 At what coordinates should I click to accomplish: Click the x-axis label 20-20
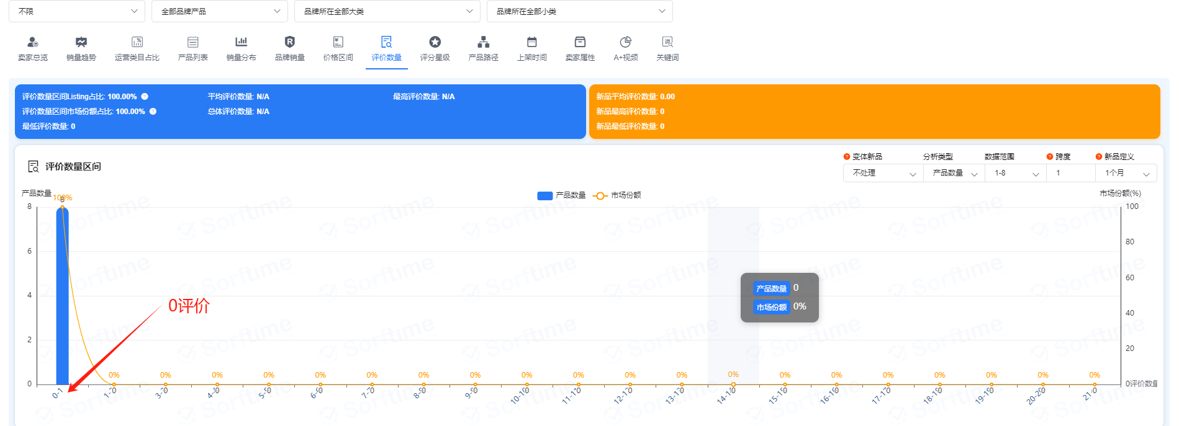point(1036,396)
